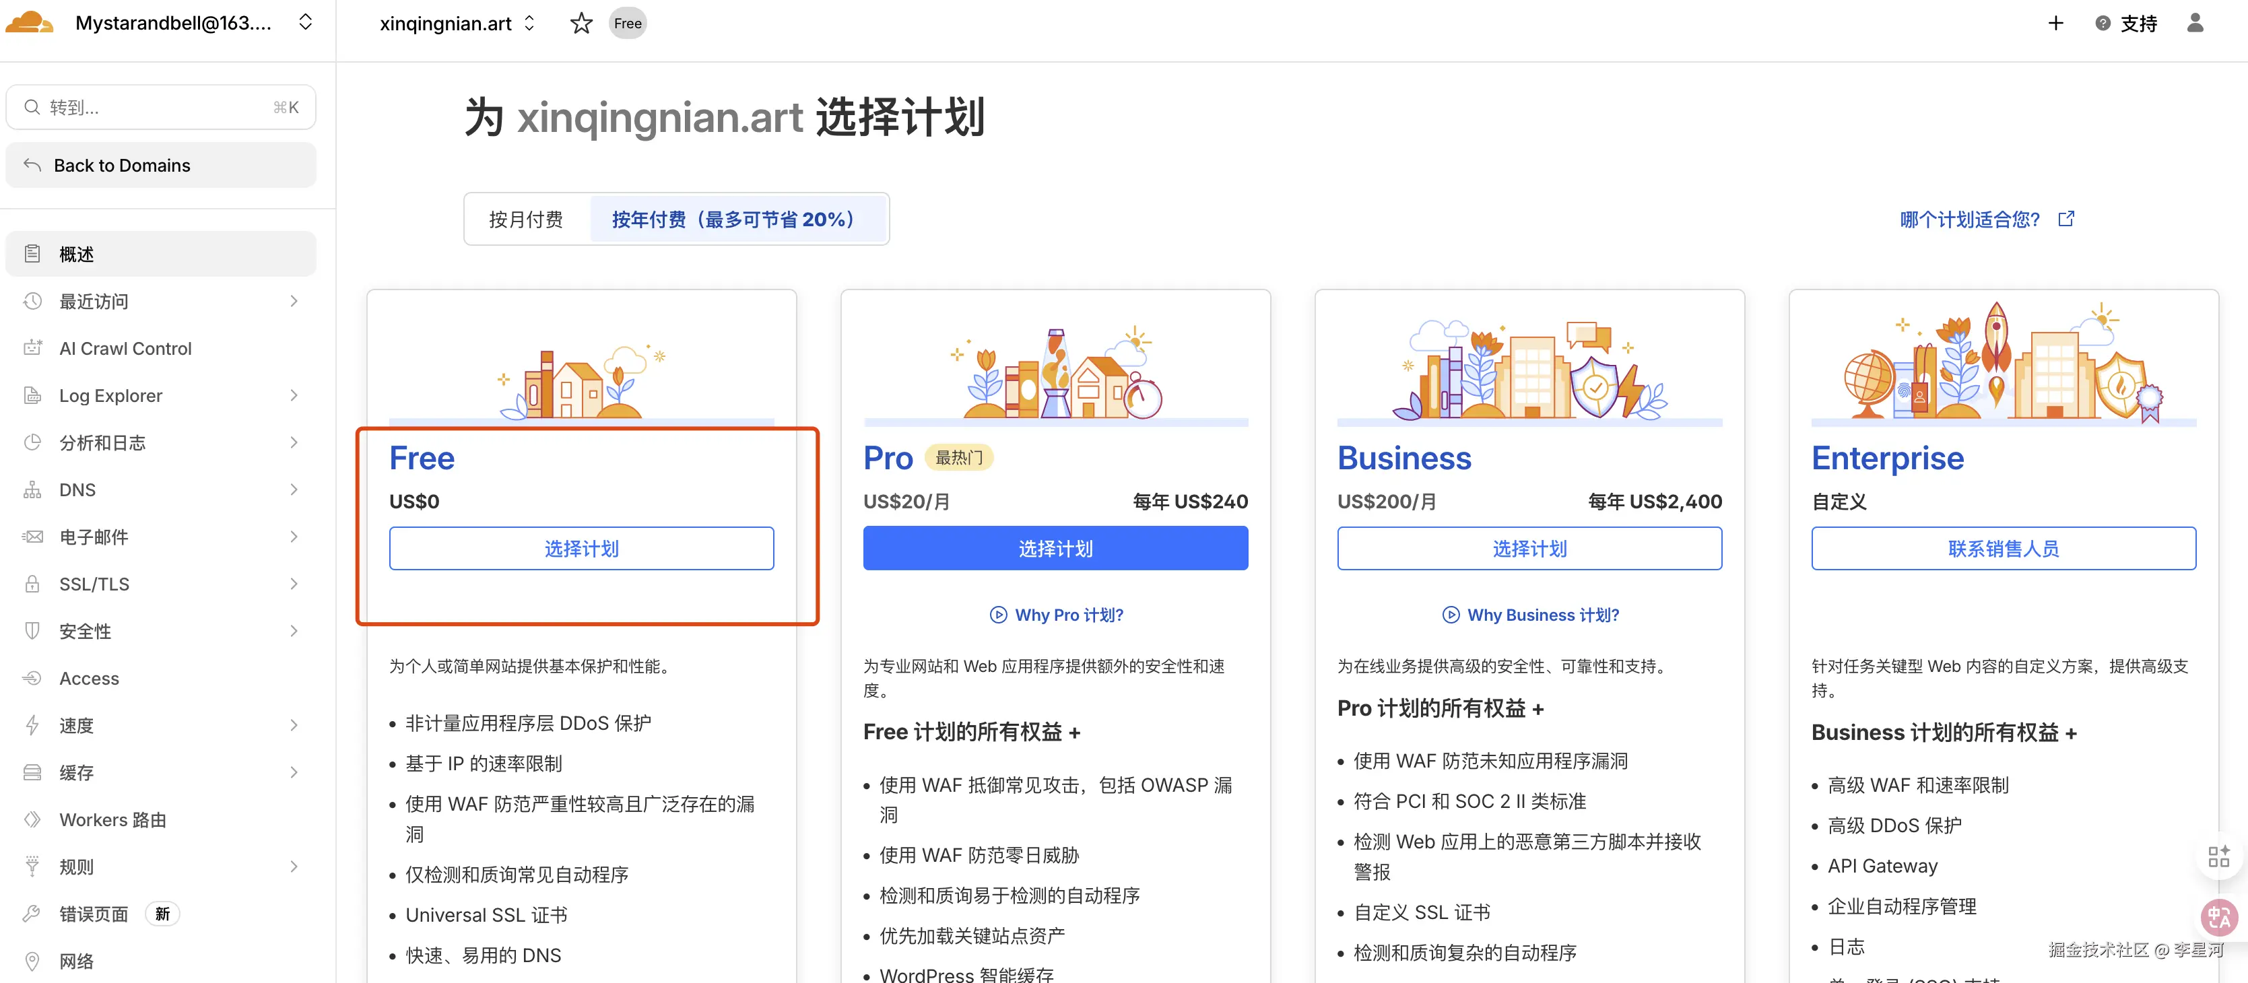The width and height of the screenshot is (2248, 983).
Task: Open Workers 路由 in sidebar
Action: pos(112,820)
